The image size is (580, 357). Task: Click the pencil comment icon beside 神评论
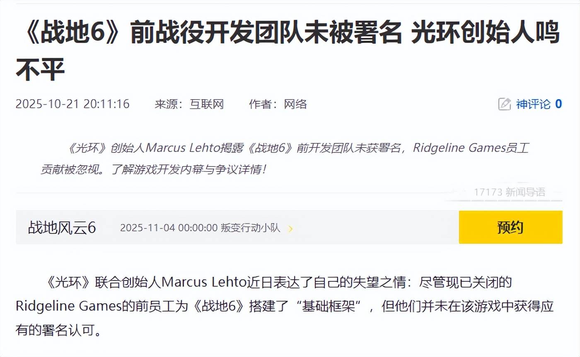click(504, 104)
